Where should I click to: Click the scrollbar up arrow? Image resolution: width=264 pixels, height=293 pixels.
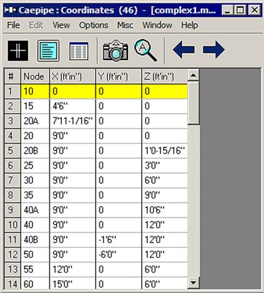(x=193, y=75)
